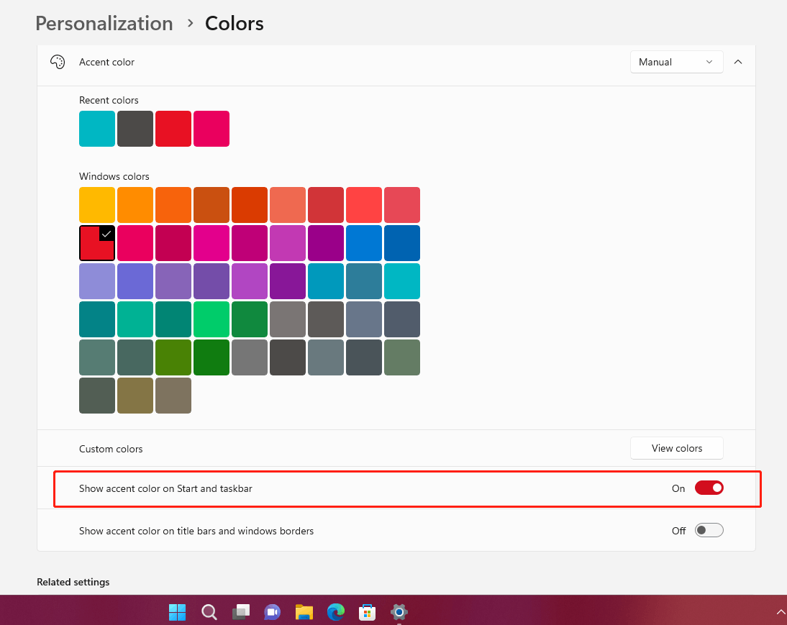This screenshot has width=787, height=625.
Task: Select the teal recent color
Action: 96,129
